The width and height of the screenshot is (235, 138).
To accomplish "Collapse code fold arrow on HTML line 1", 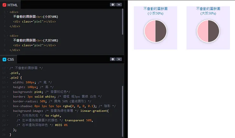I will pos(8,12).
